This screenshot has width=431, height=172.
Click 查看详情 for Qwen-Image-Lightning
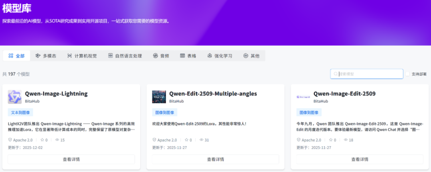coord(71,159)
